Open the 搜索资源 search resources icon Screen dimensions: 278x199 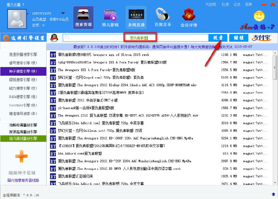click(x=83, y=18)
